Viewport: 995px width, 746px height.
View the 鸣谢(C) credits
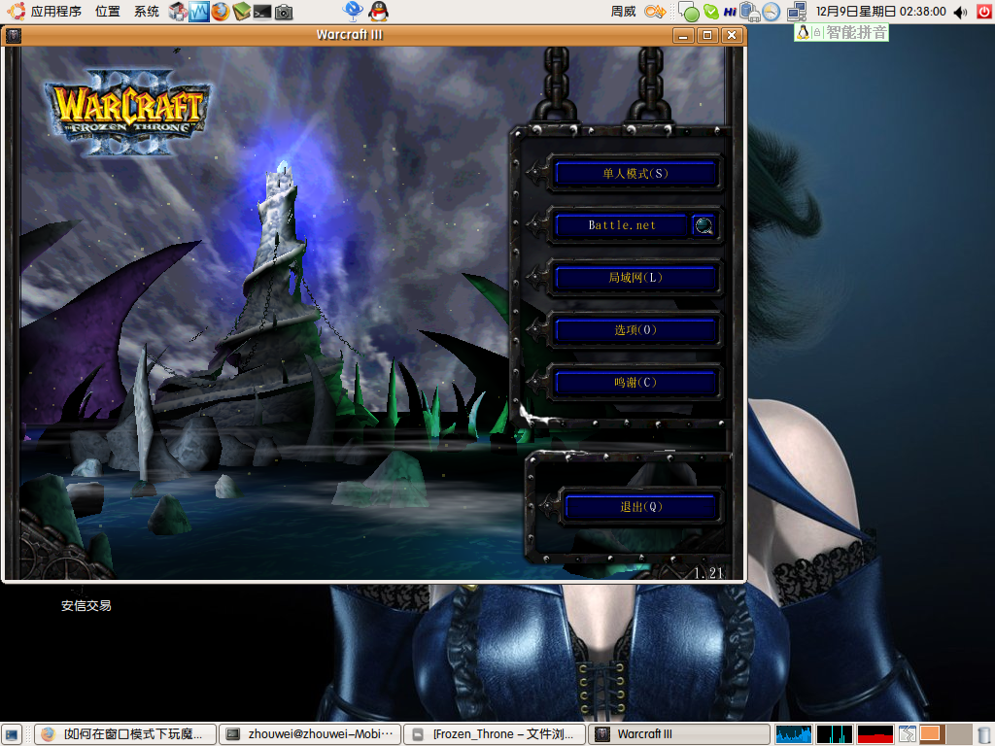[x=635, y=383]
